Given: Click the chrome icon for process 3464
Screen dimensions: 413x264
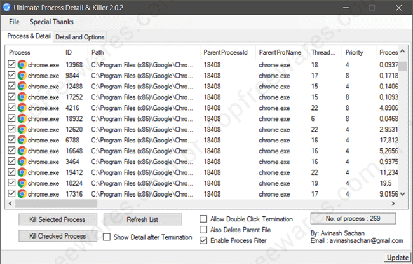Looking at the screenshot, I should point(22,162).
